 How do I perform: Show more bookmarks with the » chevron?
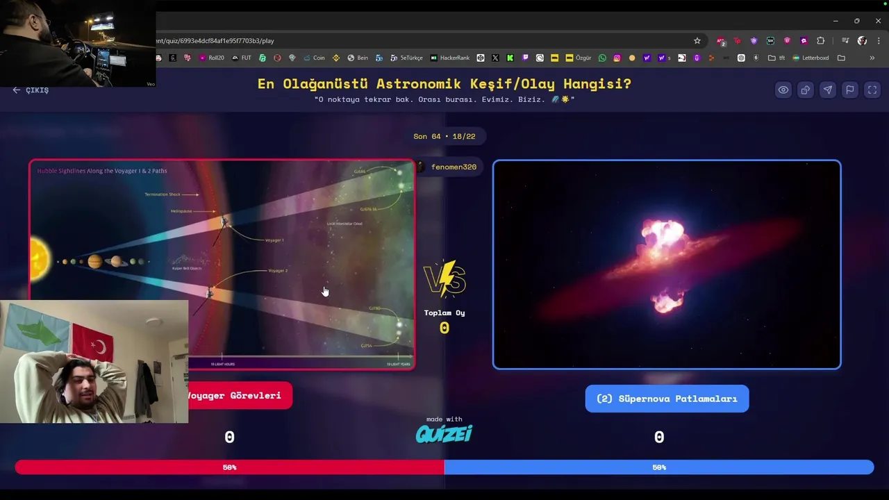(872, 58)
